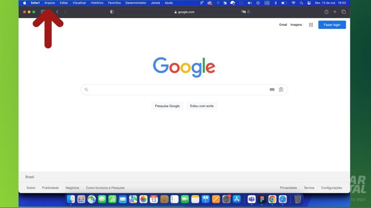Image resolution: width=371 pixels, height=208 pixels.
Task: Open Messages from the Dock
Action: pyautogui.click(x=102, y=199)
